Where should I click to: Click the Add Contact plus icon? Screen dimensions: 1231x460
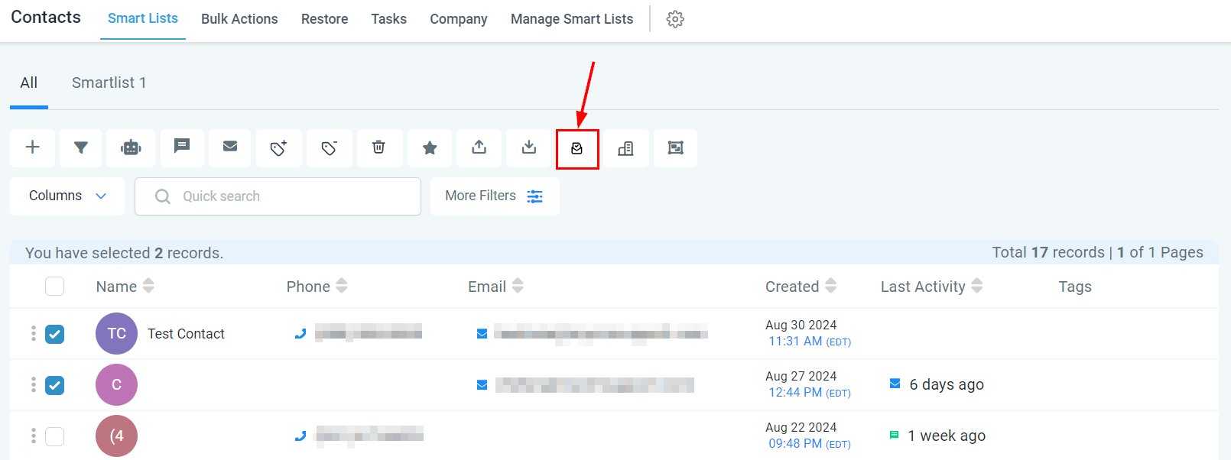click(32, 147)
